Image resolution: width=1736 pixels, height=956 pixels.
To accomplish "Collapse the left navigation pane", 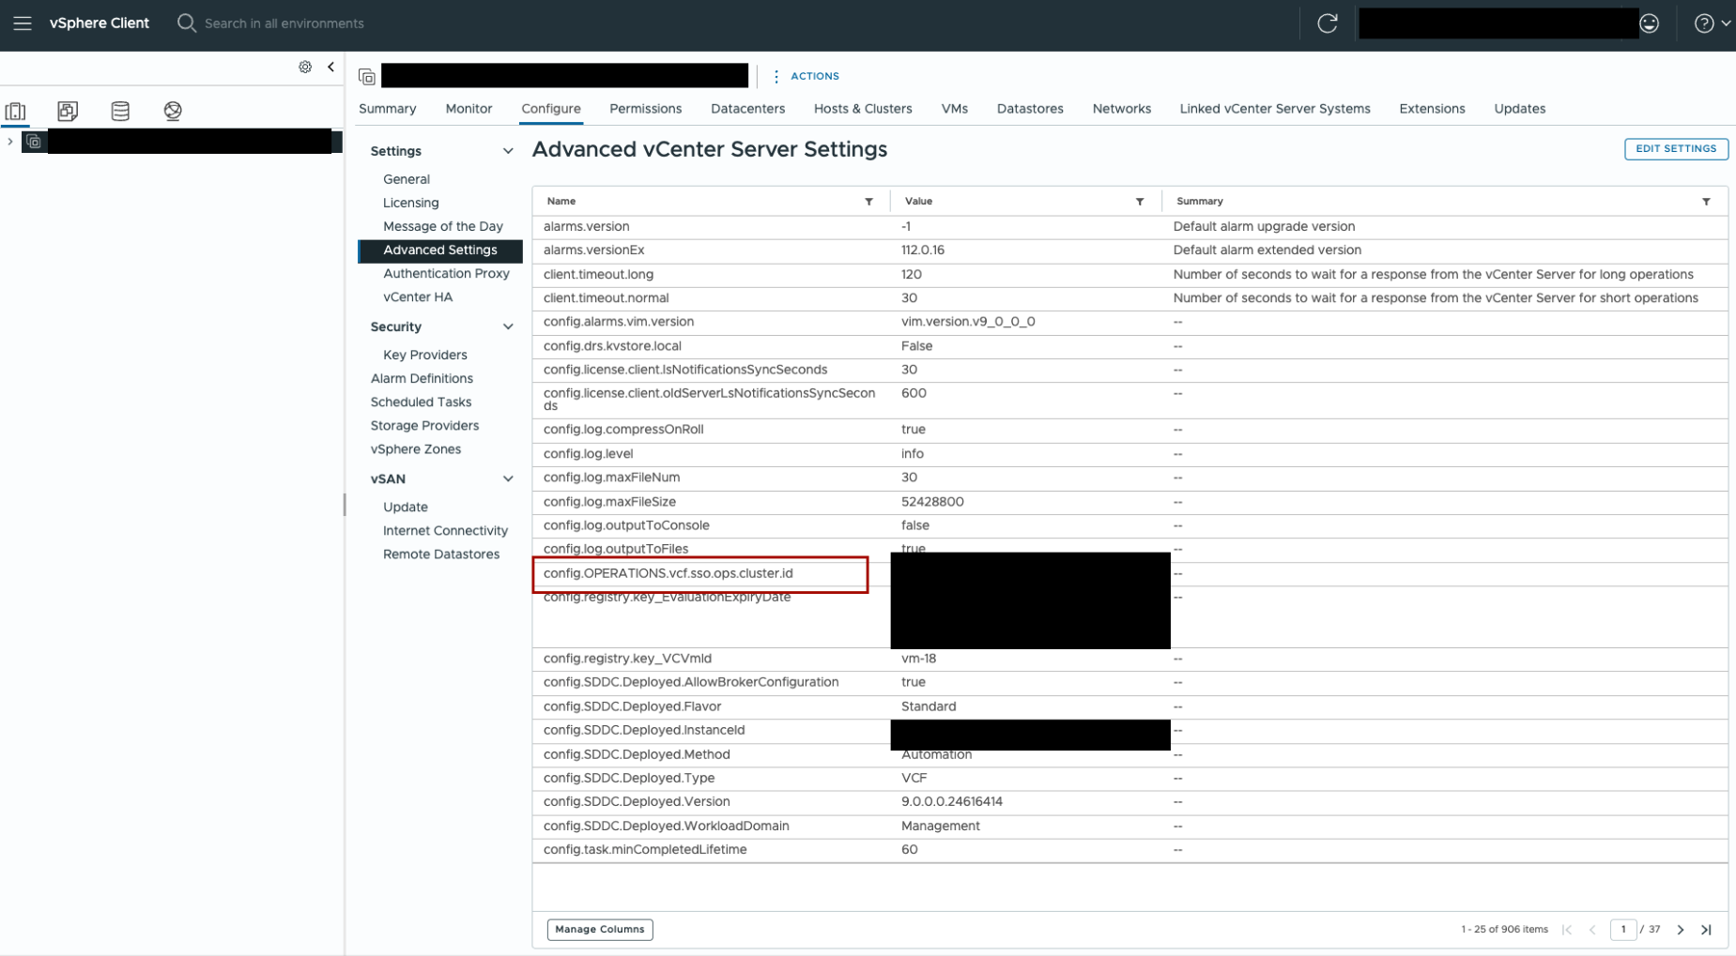I will pos(330,67).
